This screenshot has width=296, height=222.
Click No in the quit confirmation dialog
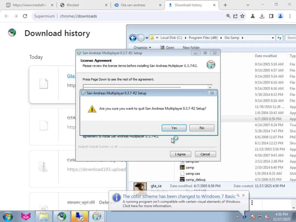click(202, 128)
